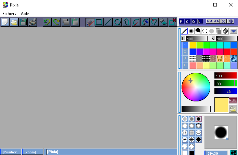Pick the yellow swatch in palette row 1

point(193,45)
